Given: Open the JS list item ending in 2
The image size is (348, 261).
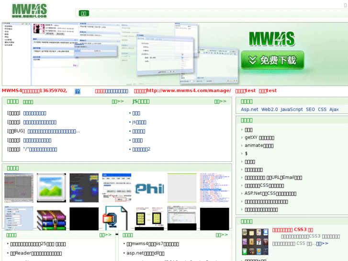Looking at the screenshot, I should point(141,149).
